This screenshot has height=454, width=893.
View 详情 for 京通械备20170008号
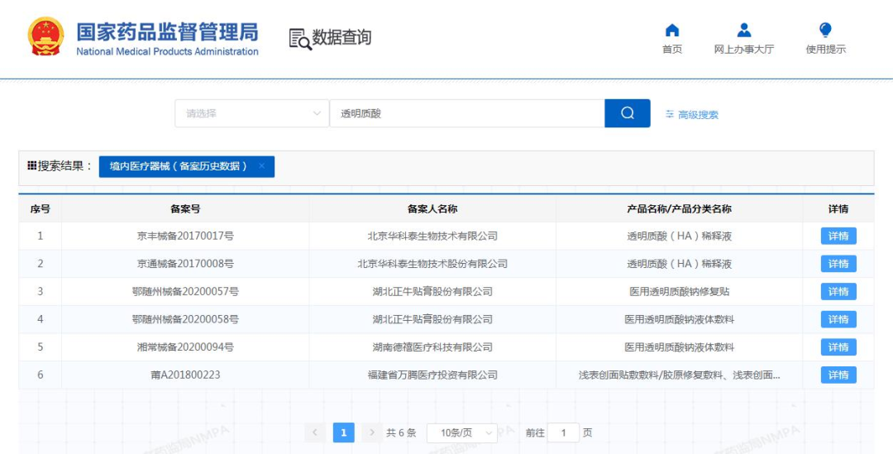point(838,264)
